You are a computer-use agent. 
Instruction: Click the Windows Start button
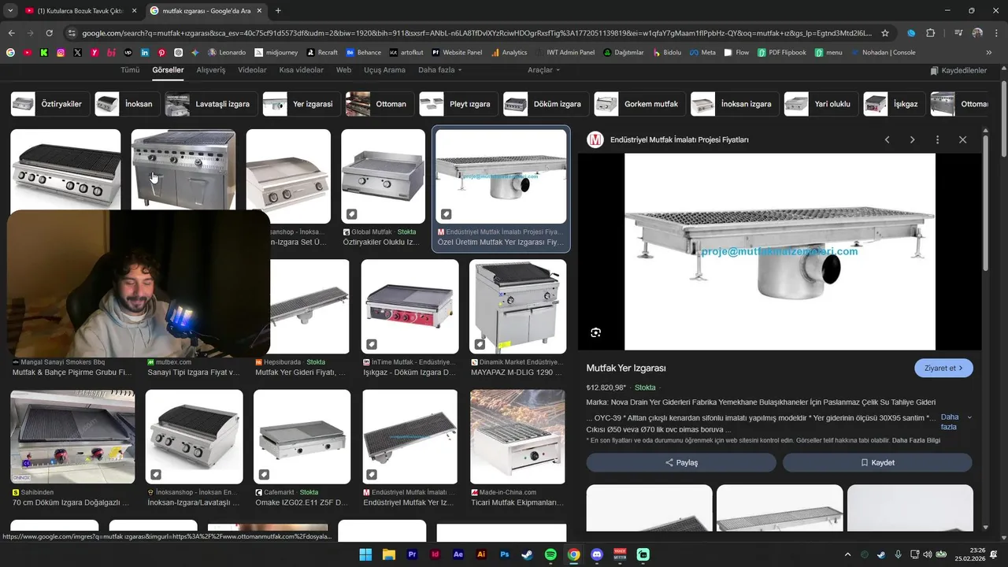click(x=365, y=554)
